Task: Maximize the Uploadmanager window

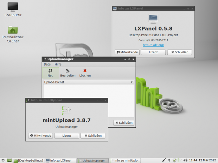Action: click(129, 59)
